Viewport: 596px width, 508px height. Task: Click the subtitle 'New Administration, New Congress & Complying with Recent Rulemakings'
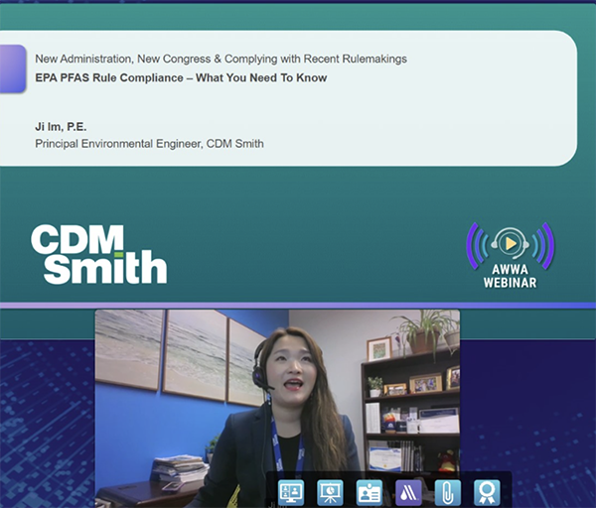[x=221, y=59]
